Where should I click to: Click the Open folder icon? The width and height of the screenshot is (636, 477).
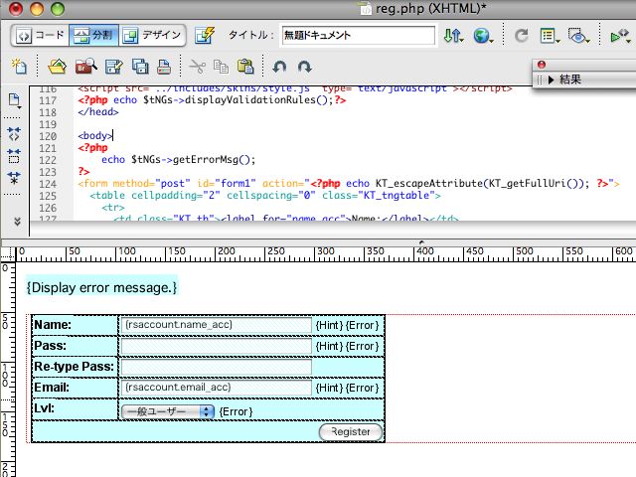pos(58,67)
